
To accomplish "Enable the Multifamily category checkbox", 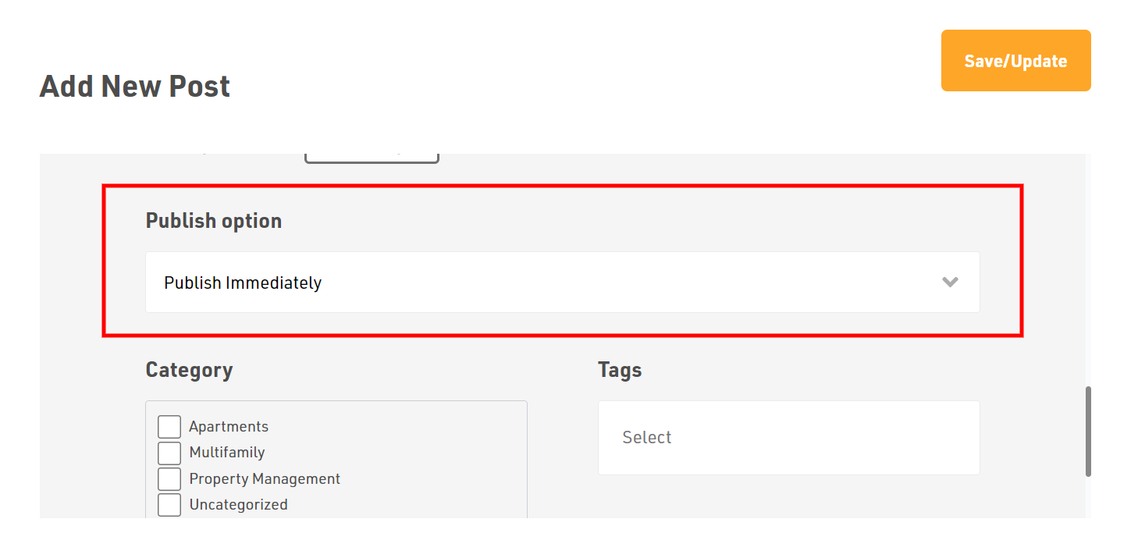I will 169,453.
